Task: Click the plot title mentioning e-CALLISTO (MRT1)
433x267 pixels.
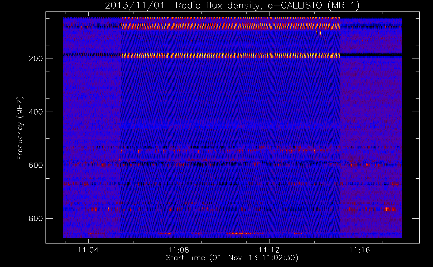Action: pyautogui.click(x=232, y=5)
